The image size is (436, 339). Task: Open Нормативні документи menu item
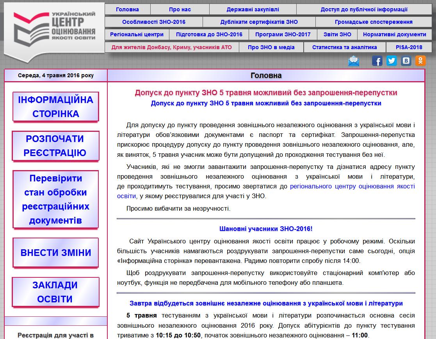click(x=395, y=34)
